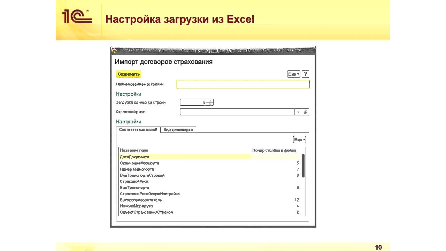
Task: Click the help question mark button
Action: 305,74
